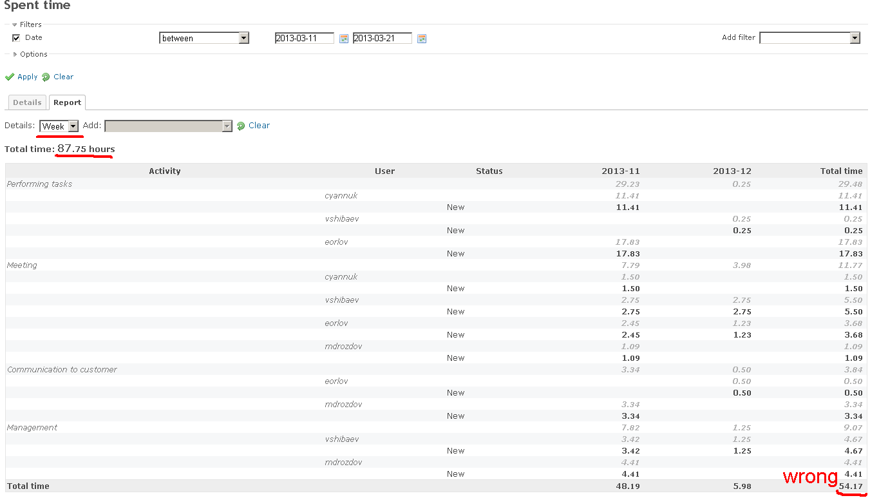Click the Apply link text
Image resolution: width=870 pixels, height=498 pixels.
click(x=28, y=77)
